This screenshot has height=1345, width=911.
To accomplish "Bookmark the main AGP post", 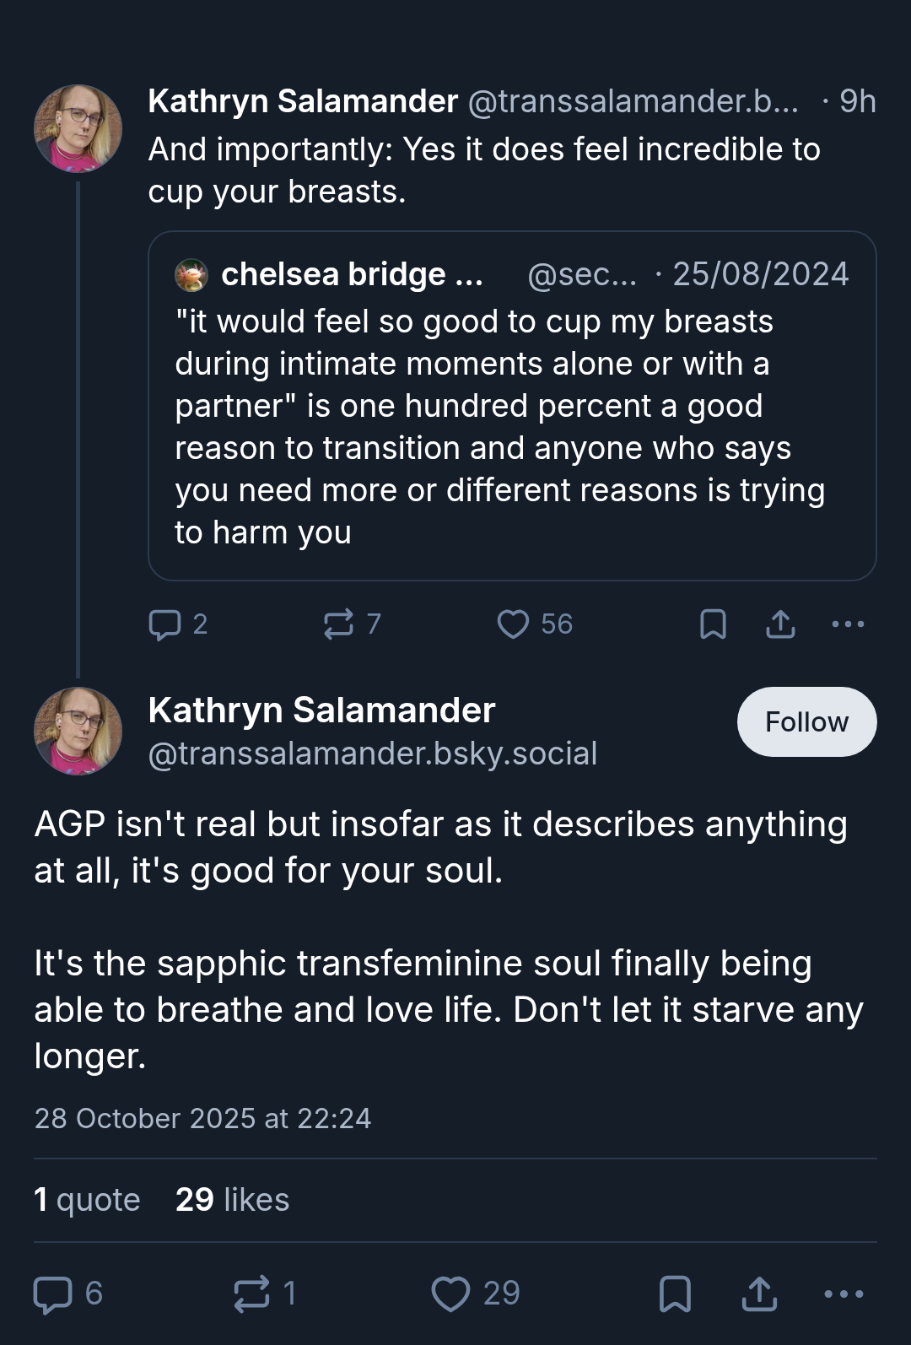I will (x=675, y=1294).
